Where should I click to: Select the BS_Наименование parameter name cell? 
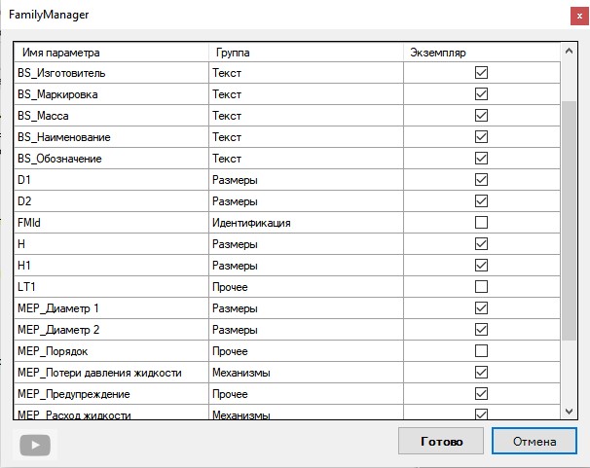111,137
